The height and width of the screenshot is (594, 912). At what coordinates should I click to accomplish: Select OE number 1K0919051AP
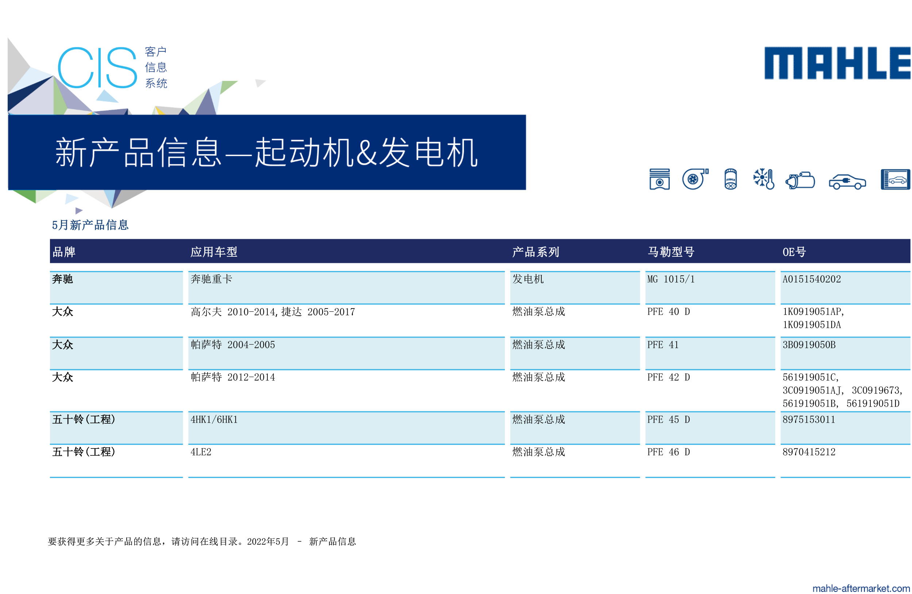tap(813, 312)
